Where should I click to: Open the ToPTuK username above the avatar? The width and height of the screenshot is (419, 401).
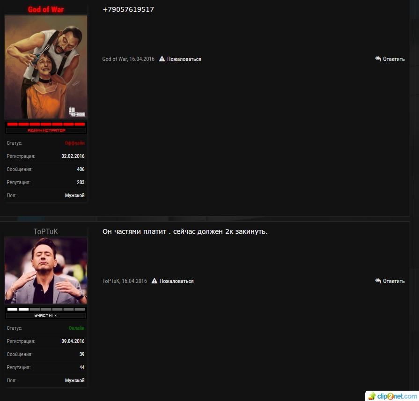[x=46, y=231]
